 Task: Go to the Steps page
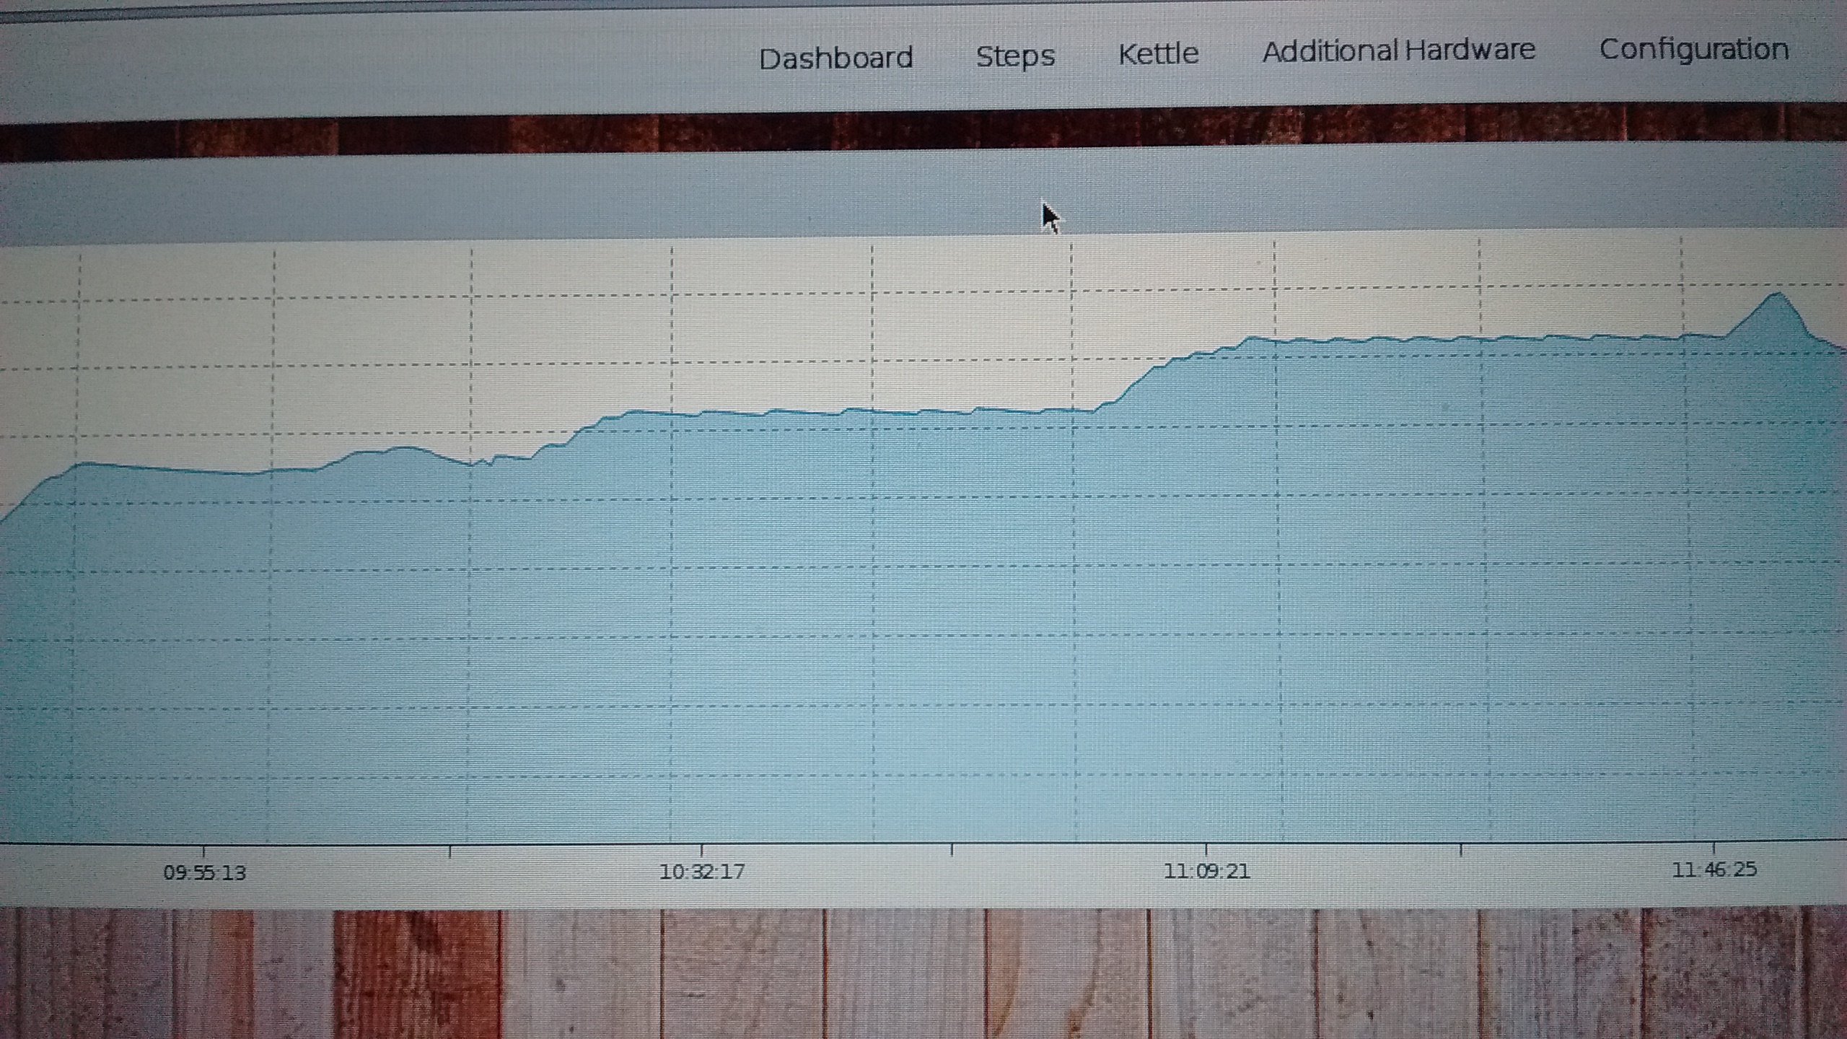coord(1015,56)
